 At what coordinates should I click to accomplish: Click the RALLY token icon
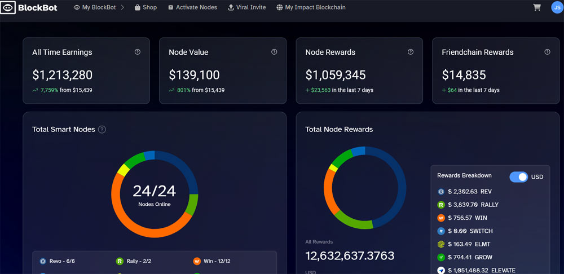coord(441,205)
